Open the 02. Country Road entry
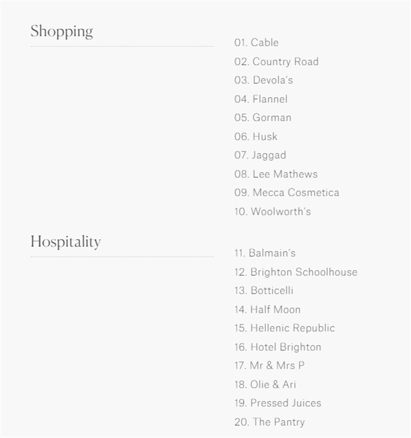Viewport: 411px width, 438px height. (276, 62)
